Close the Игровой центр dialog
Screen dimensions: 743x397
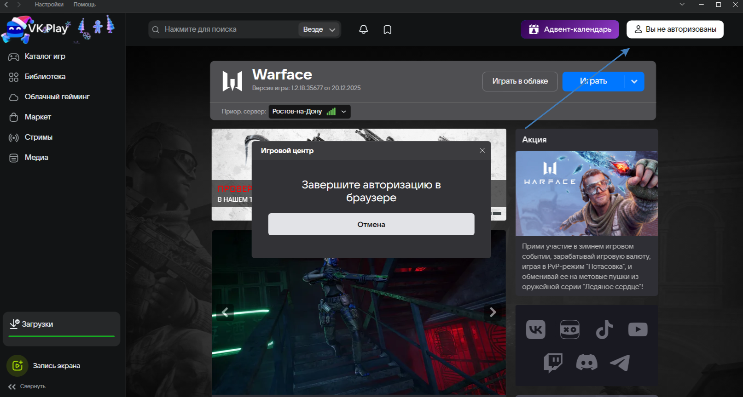(x=482, y=150)
